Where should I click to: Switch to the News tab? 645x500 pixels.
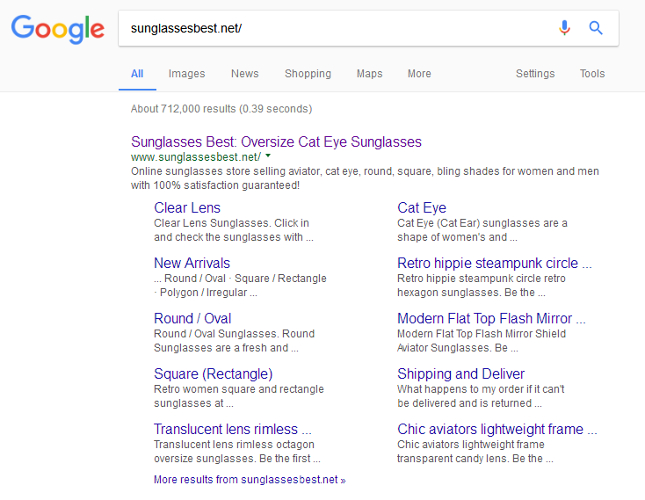pyautogui.click(x=245, y=74)
